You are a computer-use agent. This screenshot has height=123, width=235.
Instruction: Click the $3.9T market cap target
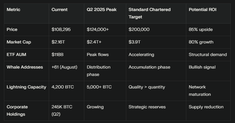tap(135, 42)
